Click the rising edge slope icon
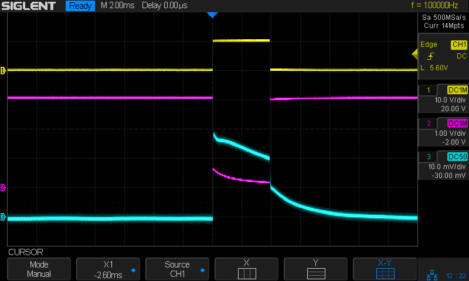Screen dimensions: 469x281 pyautogui.click(x=431, y=56)
